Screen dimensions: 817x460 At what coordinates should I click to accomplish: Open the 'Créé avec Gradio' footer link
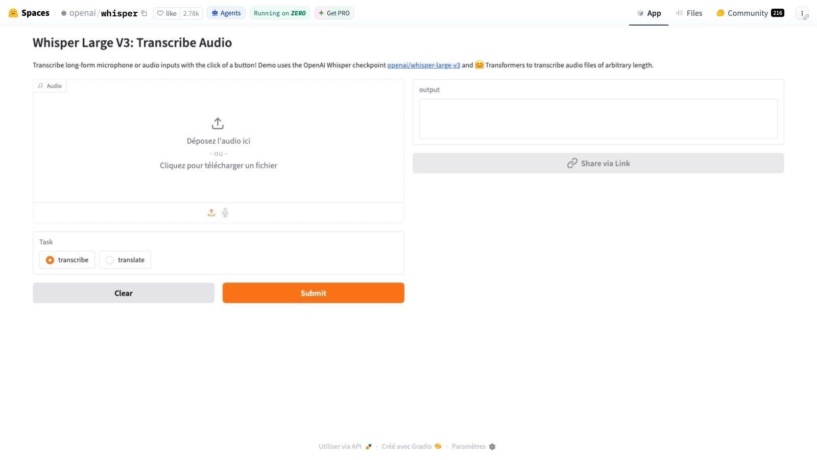coord(411,446)
